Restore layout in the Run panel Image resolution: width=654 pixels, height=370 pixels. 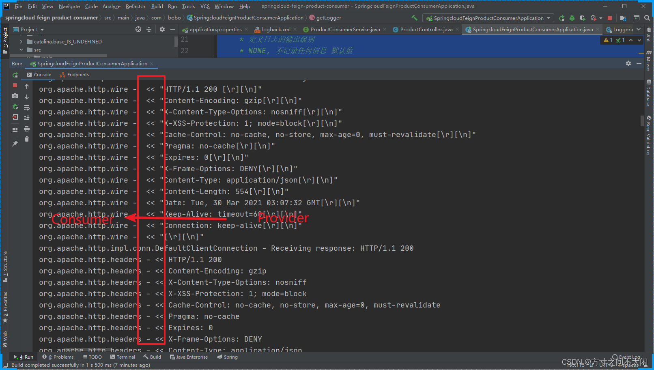coord(15,130)
